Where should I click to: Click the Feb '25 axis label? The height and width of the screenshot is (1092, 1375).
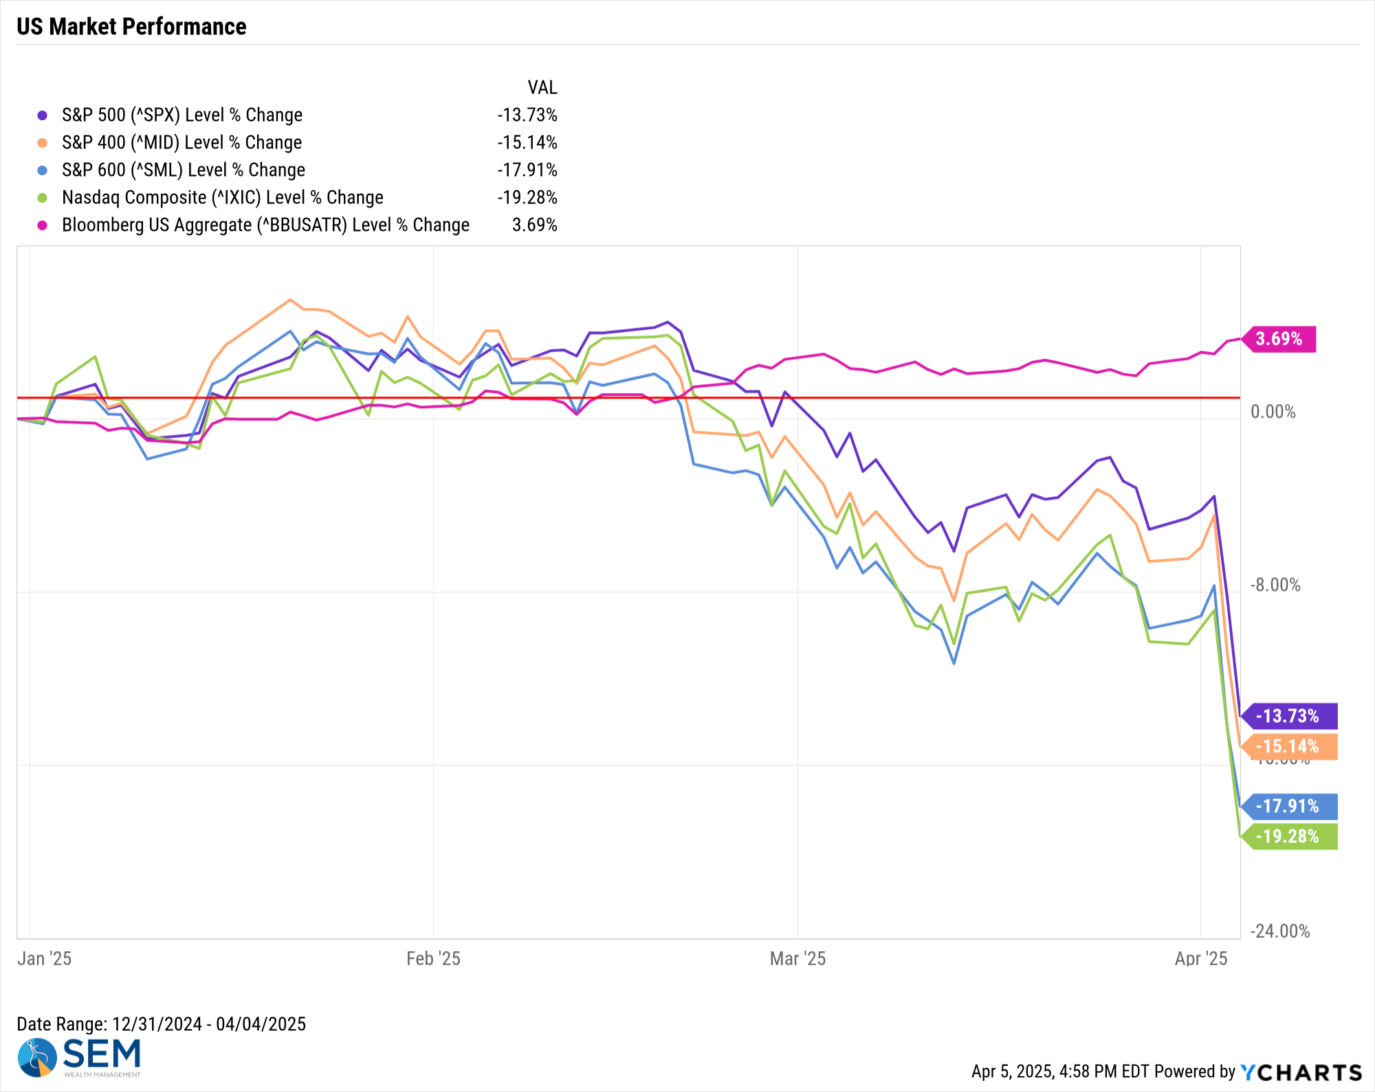click(x=433, y=959)
